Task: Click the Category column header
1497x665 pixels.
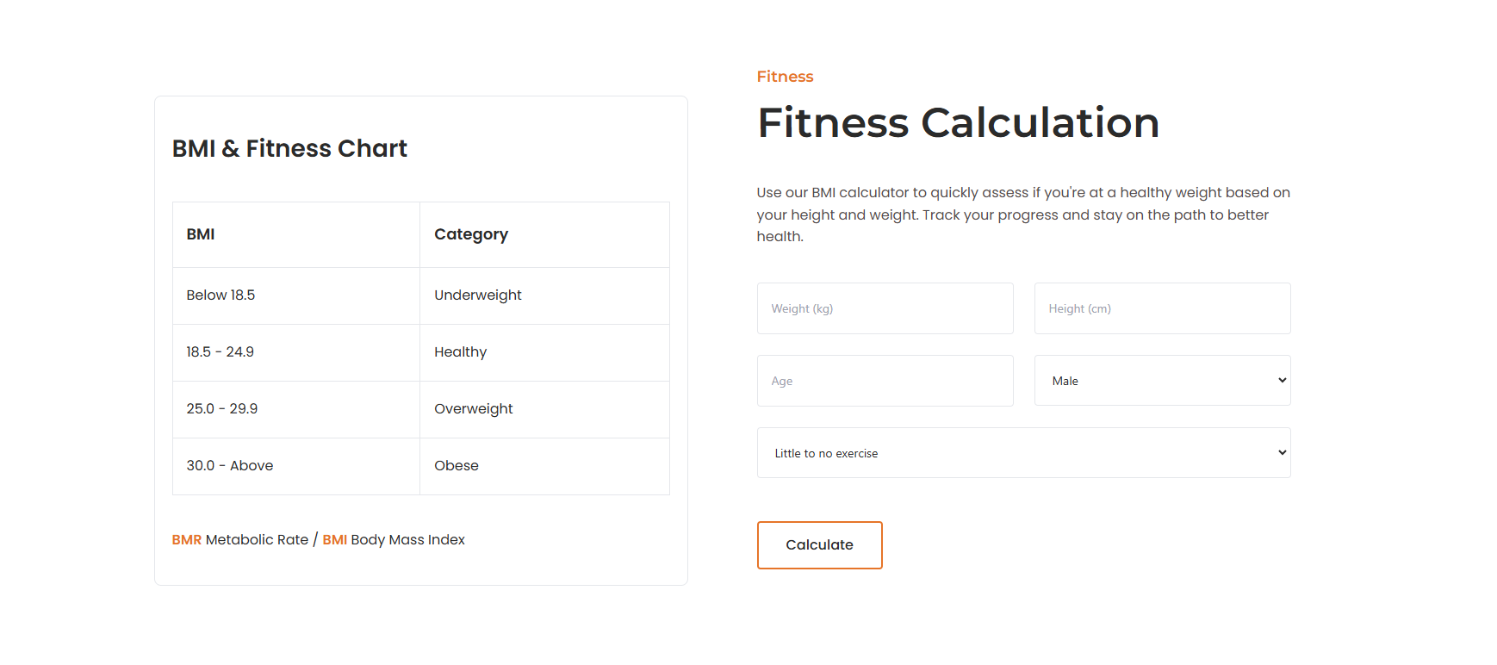Action: click(471, 234)
